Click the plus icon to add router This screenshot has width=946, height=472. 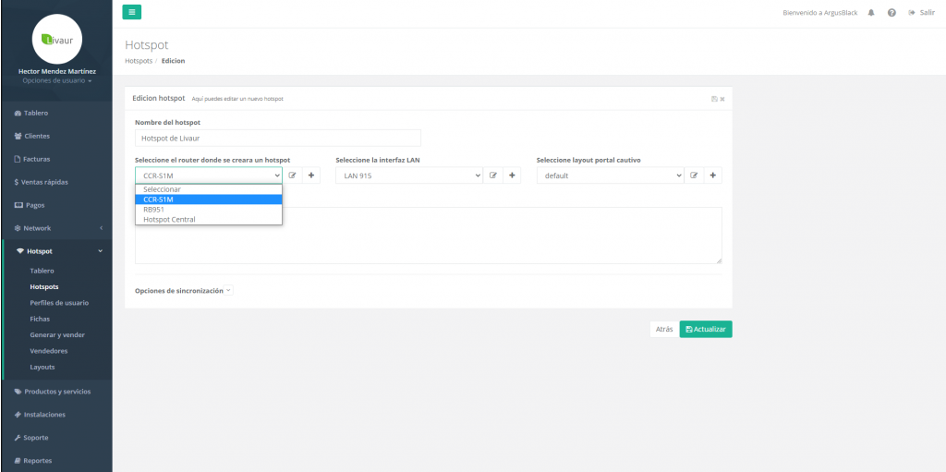coord(311,175)
